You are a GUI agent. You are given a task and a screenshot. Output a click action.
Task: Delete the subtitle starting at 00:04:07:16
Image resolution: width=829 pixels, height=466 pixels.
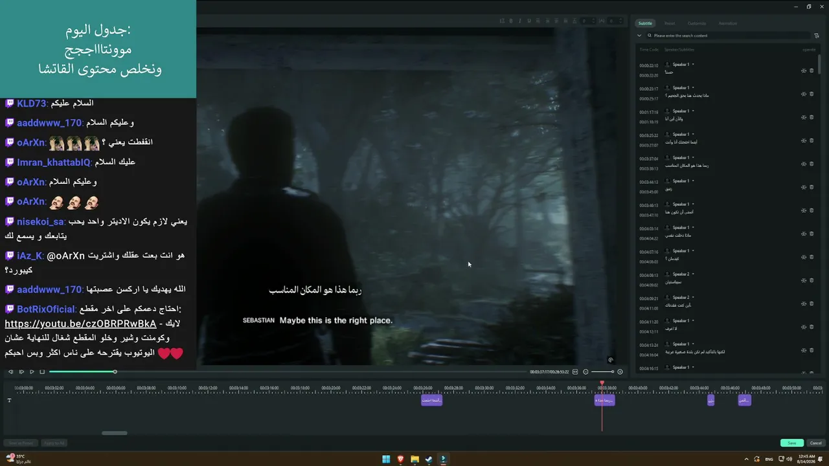[812, 257]
